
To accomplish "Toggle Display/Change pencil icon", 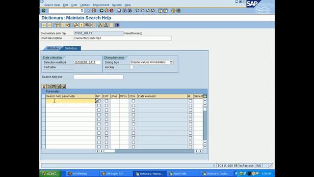I will coord(57,25).
